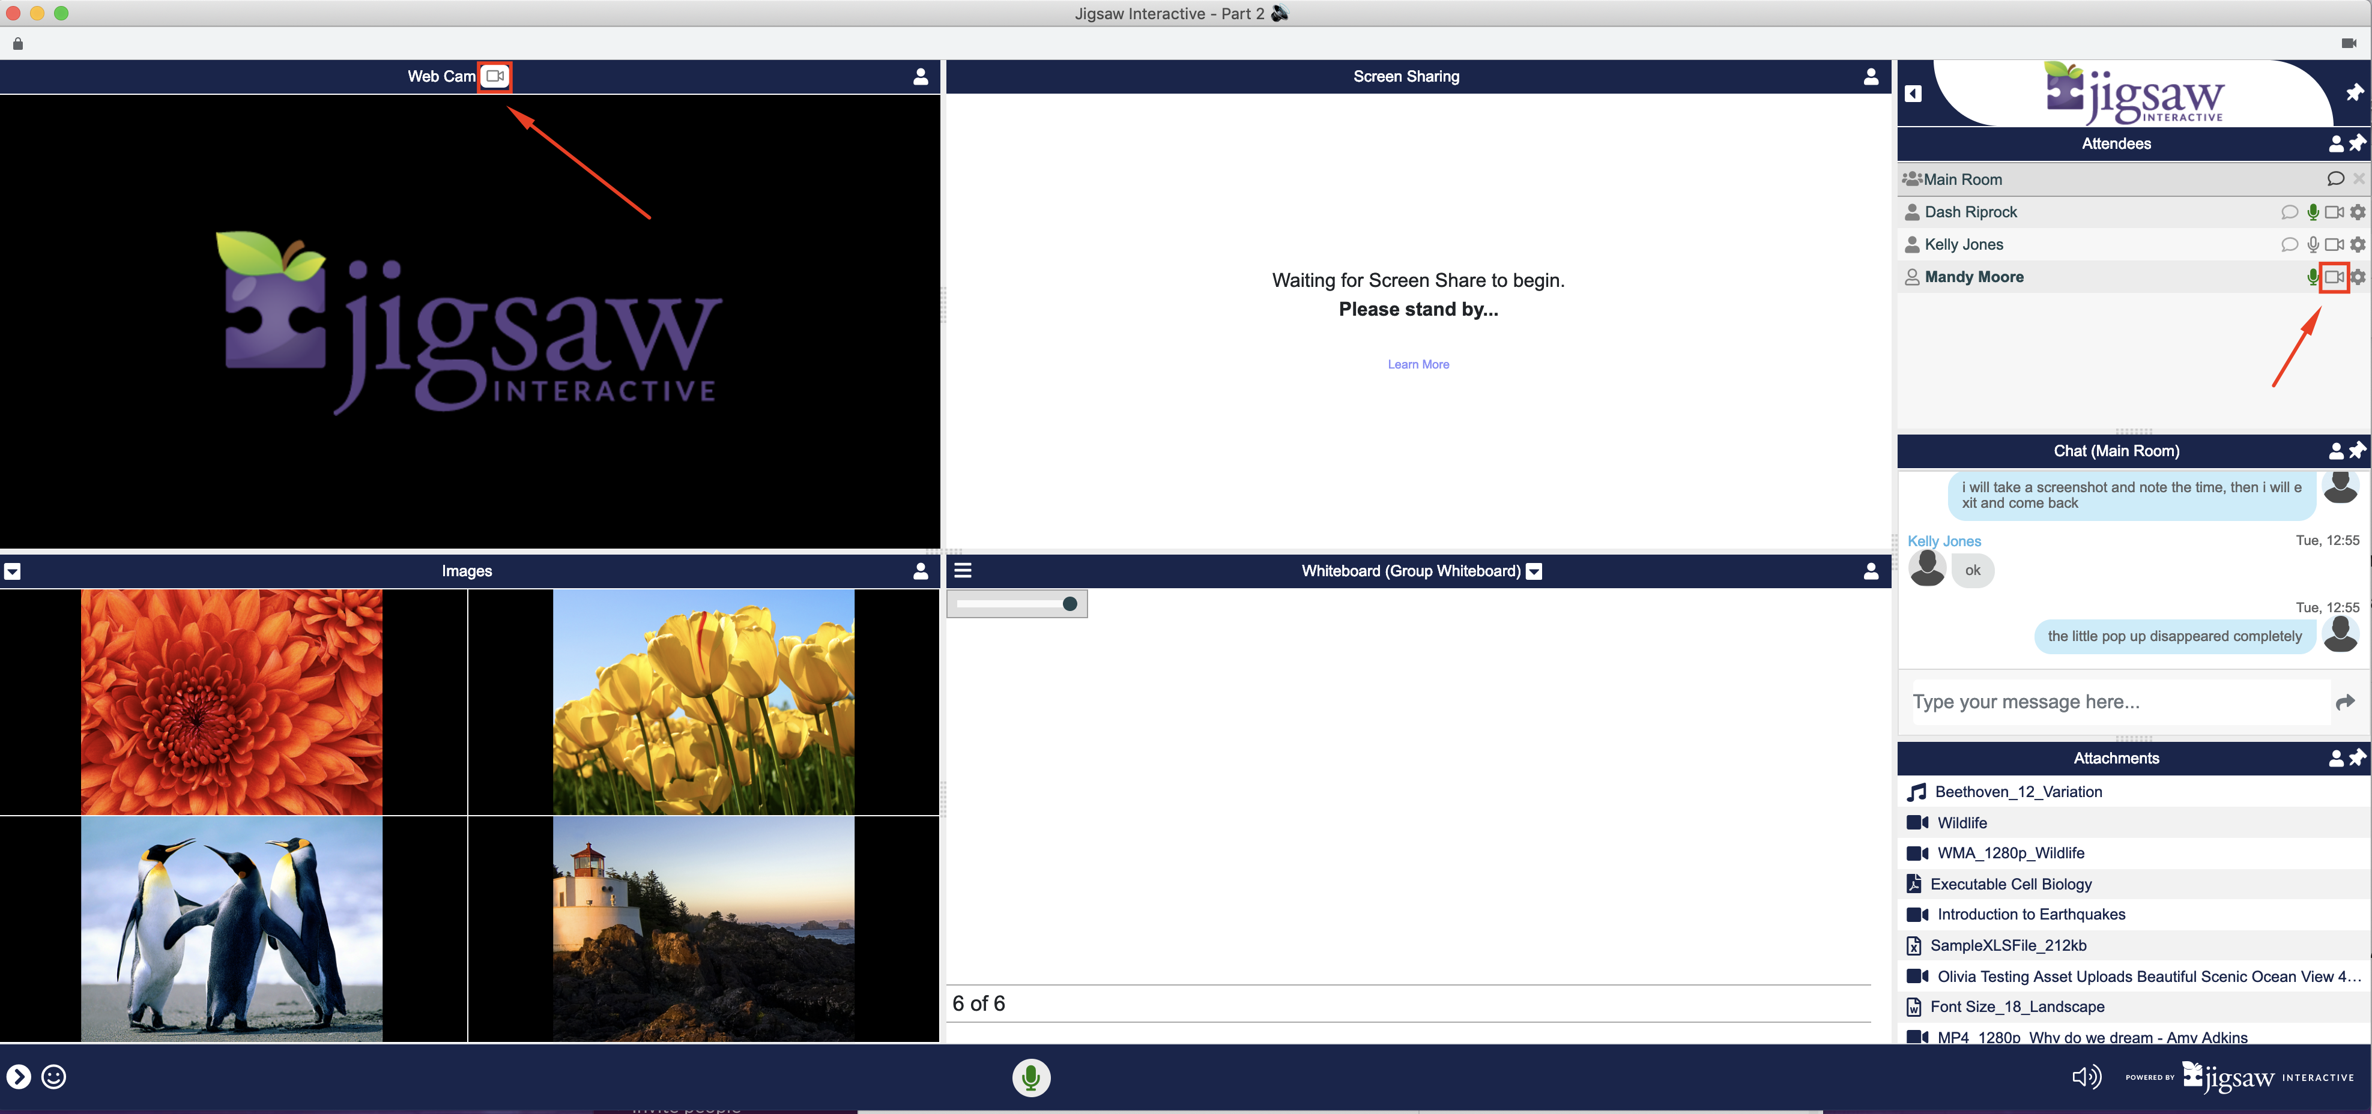This screenshot has height=1114, width=2372.
Task: Click the chat message input field
Action: click(2118, 702)
